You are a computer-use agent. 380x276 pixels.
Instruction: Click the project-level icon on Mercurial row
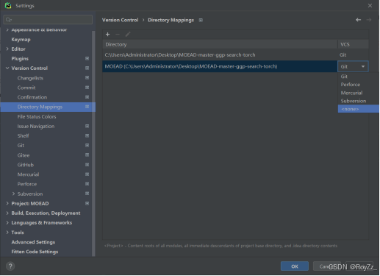pyautogui.click(x=87, y=174)
